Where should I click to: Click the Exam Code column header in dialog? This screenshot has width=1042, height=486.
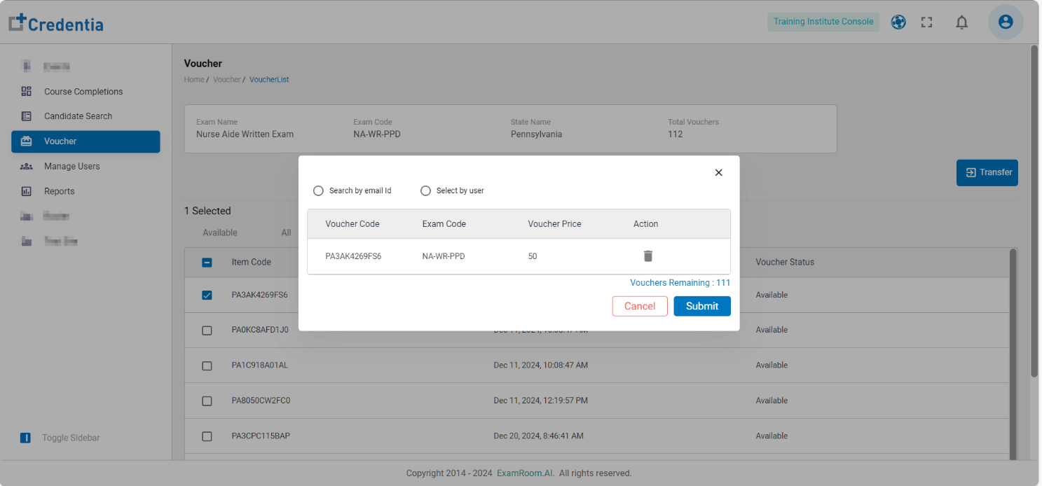(444, 224)
